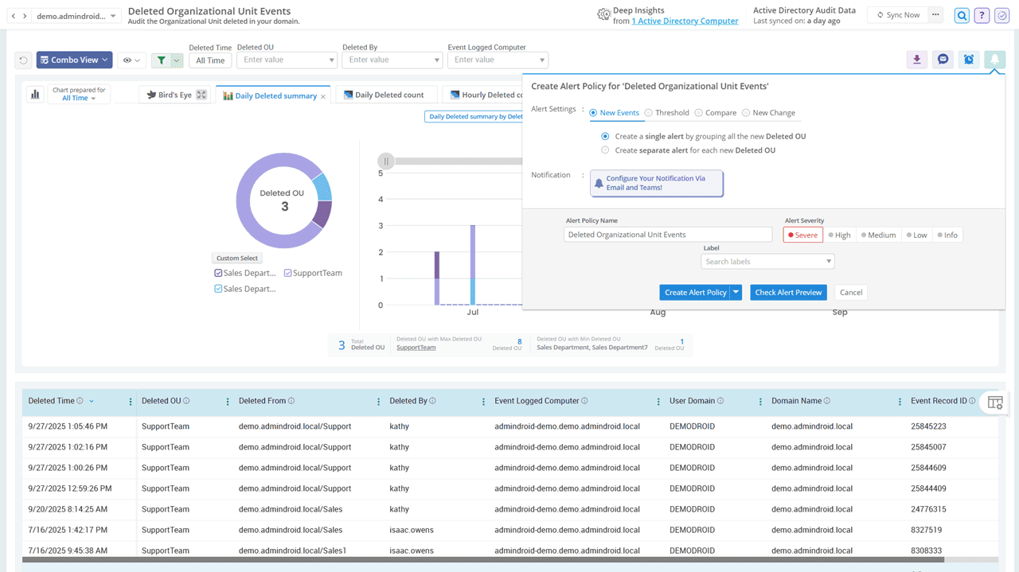This screenshot has width=1019, height=572.
Task: Open the Search labels dropdown
Action: [x=767, y=262]
